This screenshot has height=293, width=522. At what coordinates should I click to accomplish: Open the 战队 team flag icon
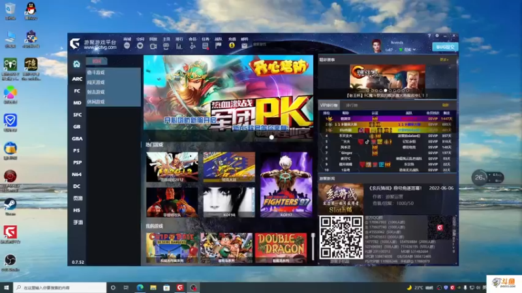coord(219,46)
